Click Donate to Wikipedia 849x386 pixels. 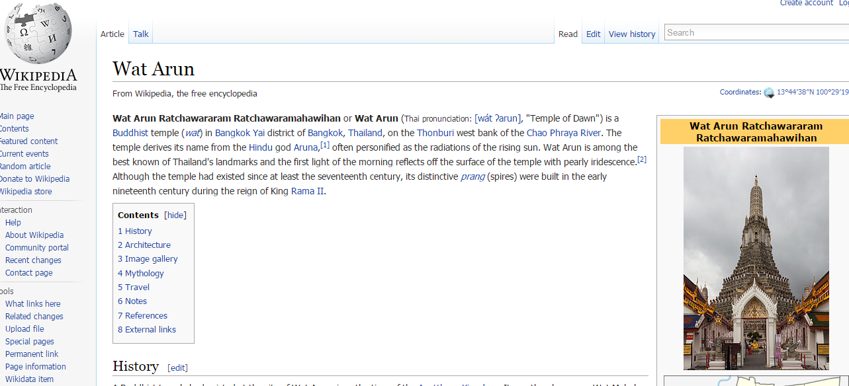[34, 179]
